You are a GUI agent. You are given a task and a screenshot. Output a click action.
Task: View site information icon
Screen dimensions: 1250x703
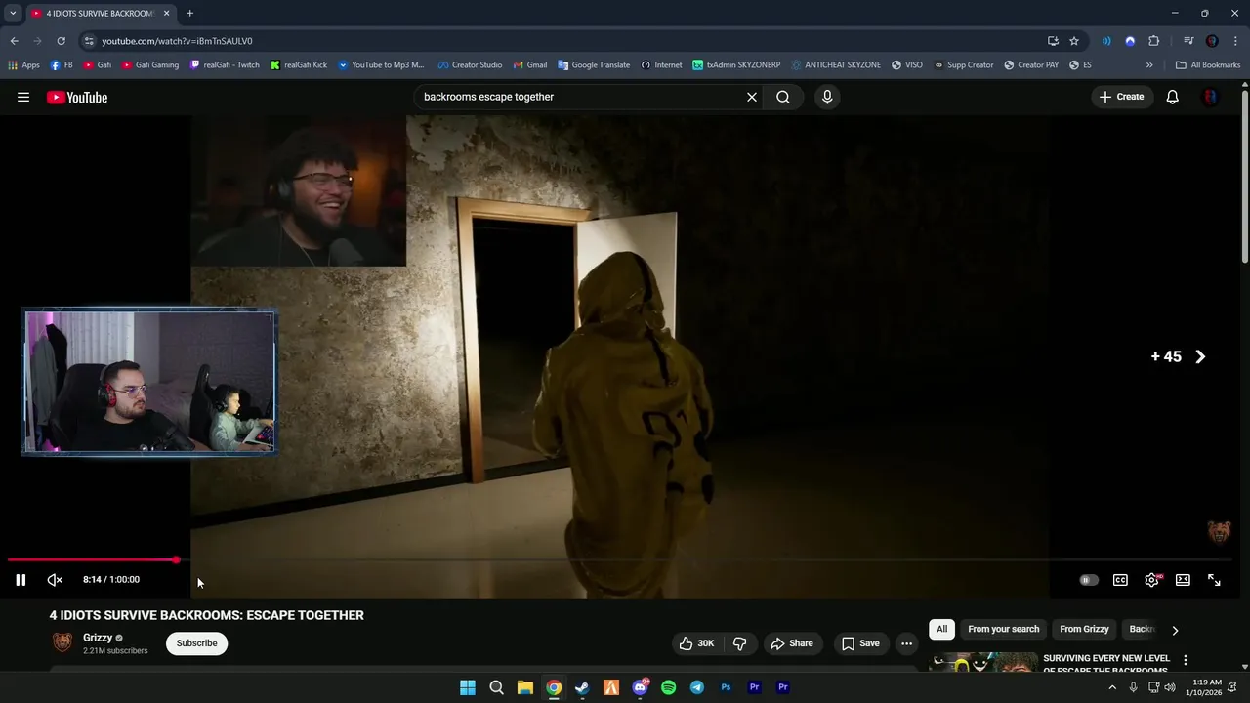89,41
